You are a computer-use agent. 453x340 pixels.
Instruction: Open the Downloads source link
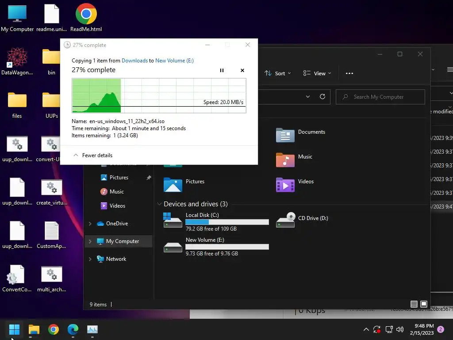(x=134, y=60)
